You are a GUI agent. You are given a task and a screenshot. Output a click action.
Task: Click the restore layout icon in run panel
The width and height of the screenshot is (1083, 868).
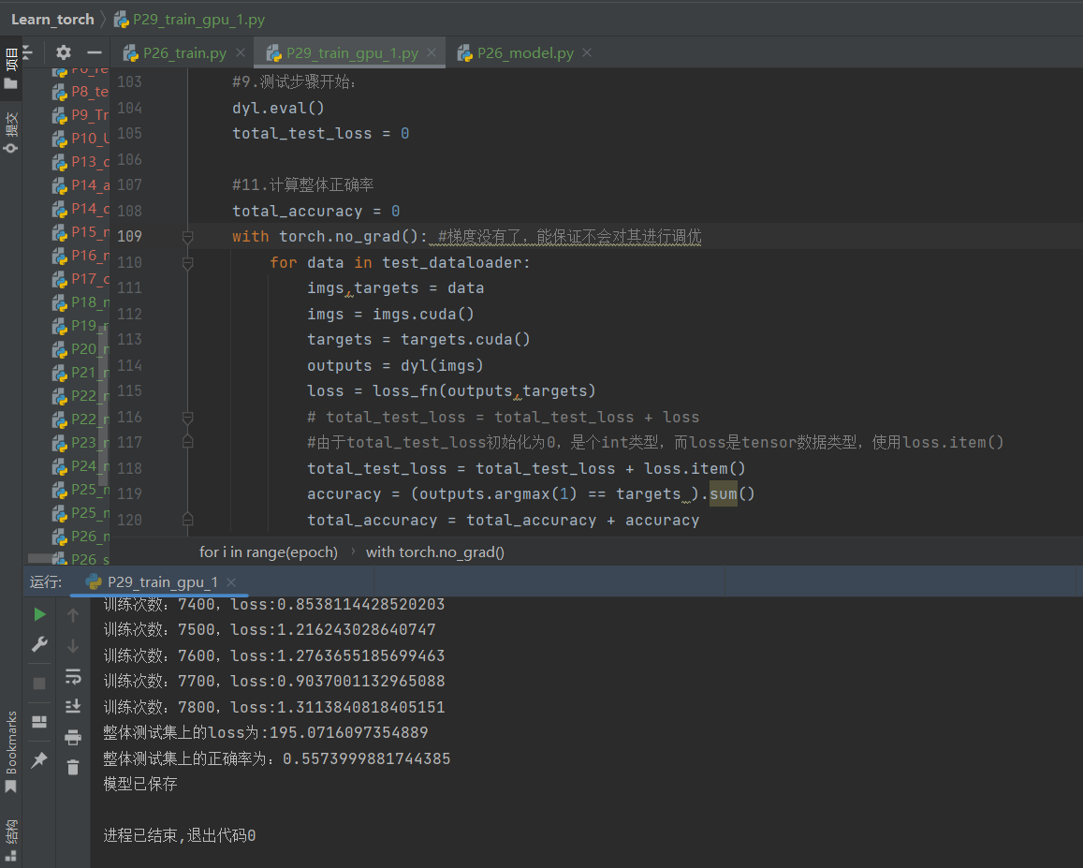(x=39, y=722)
